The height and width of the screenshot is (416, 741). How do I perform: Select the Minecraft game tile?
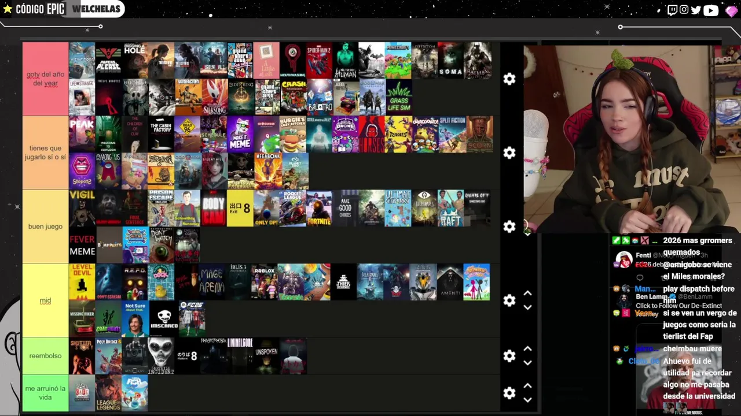[x=398, y=60]
